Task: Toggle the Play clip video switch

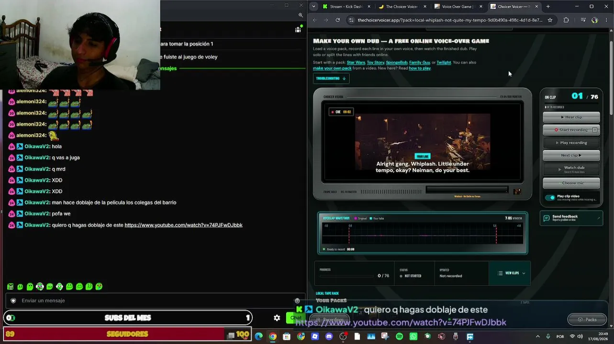Action: tap(550, 198)
